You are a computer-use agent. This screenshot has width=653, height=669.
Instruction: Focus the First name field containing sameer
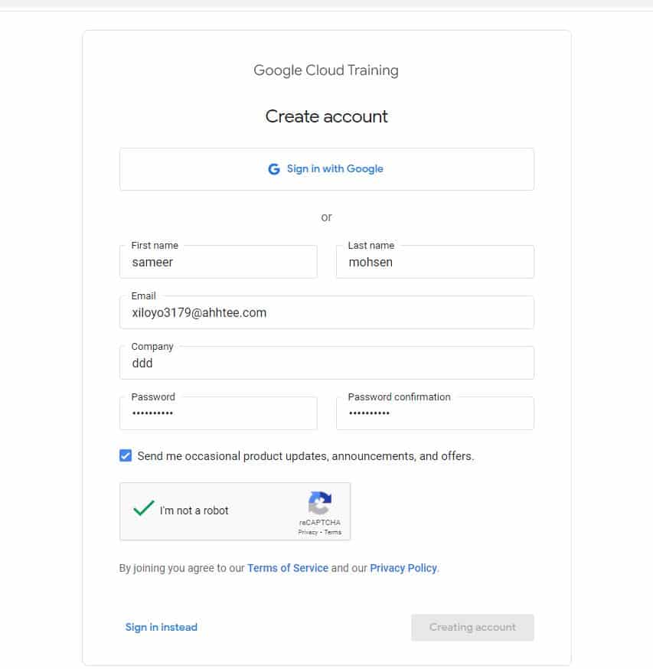(218, 263)
